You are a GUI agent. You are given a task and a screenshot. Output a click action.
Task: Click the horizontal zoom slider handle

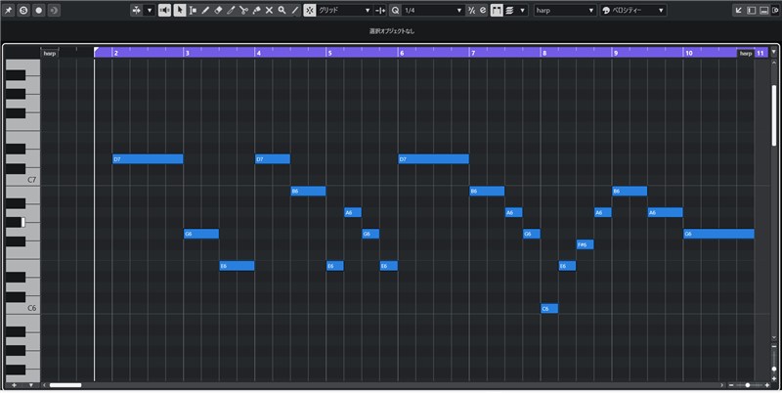(x=748, y=385)
